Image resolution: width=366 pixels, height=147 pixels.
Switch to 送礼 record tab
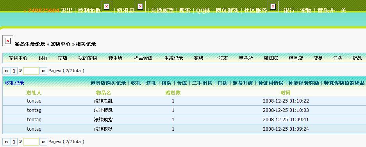(x=151, y=83)
